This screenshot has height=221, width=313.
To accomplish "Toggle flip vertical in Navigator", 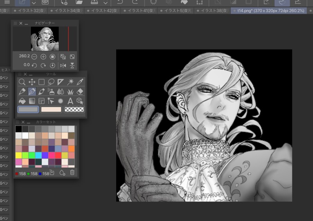I will 72,65.
